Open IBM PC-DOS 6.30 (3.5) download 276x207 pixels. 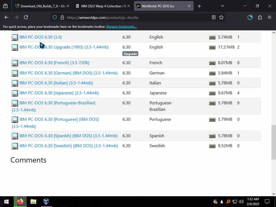(40, 37)
